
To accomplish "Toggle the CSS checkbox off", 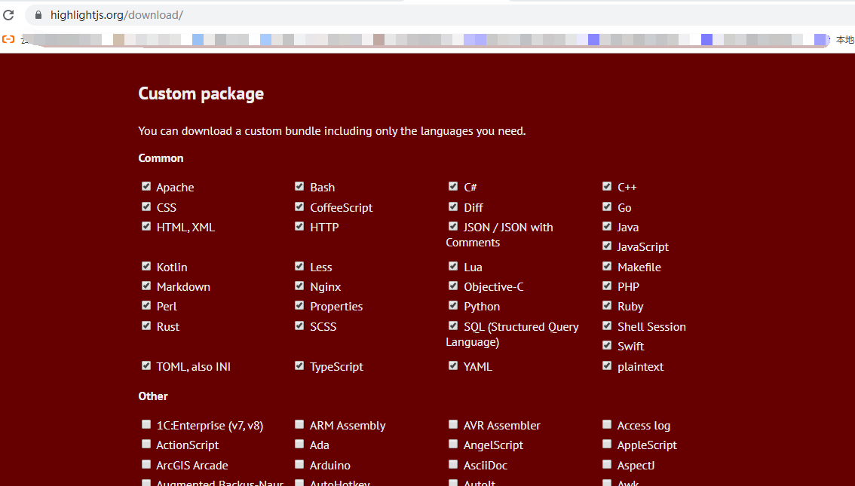I will coord(146,206).
